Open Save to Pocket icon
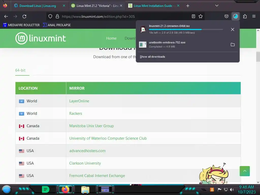The image size is (260, 195). point(226,16)
